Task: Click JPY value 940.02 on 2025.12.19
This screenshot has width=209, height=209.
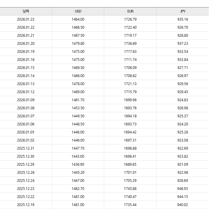Action: [x=183, y=205]
